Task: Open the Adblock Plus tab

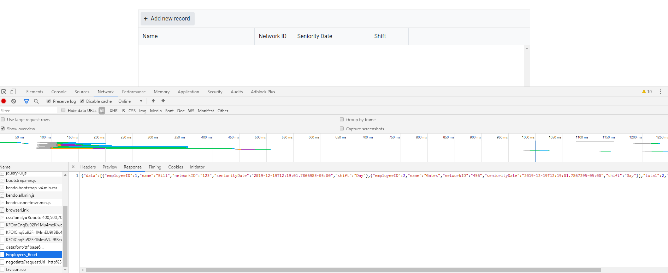Action: pos(263,92)
